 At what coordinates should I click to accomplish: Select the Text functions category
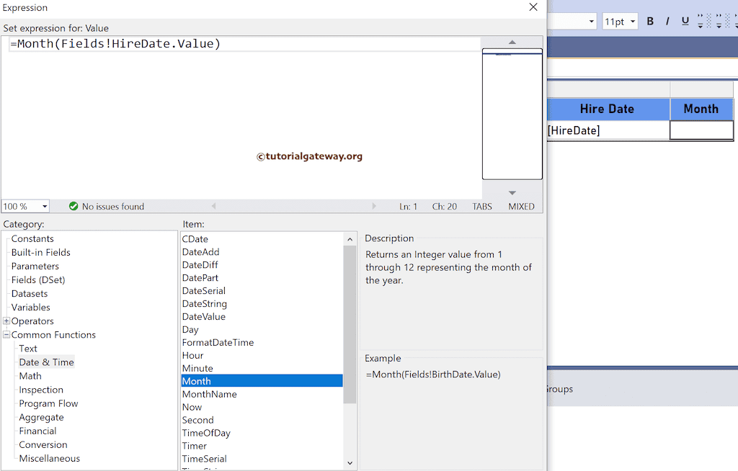click(x=28, y=348)
